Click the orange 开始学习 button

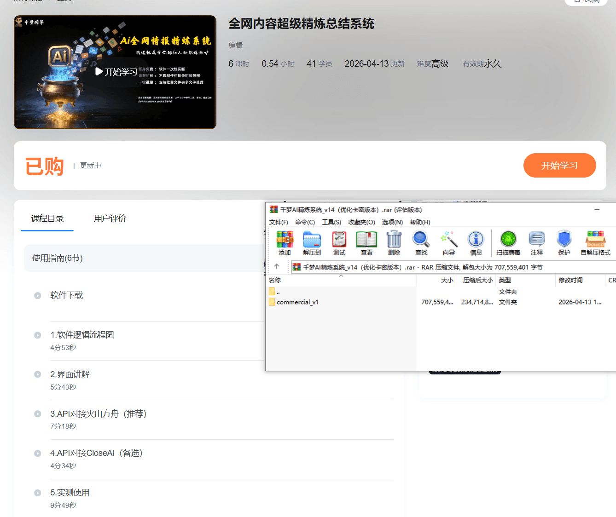pyautogui.click(x=559, y=166)
